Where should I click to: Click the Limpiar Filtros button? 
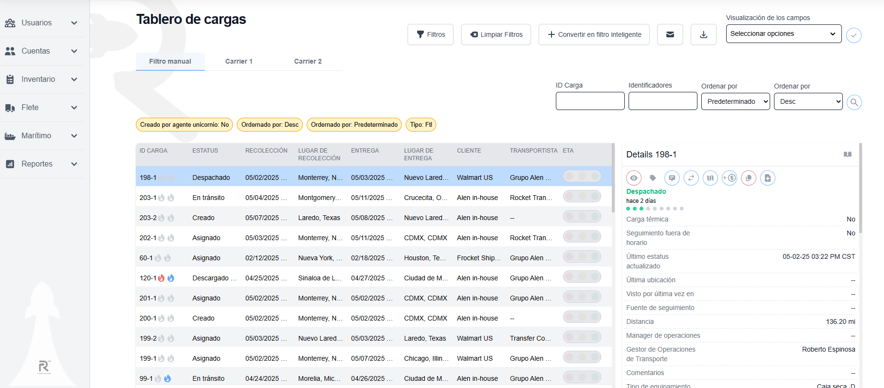496,34
